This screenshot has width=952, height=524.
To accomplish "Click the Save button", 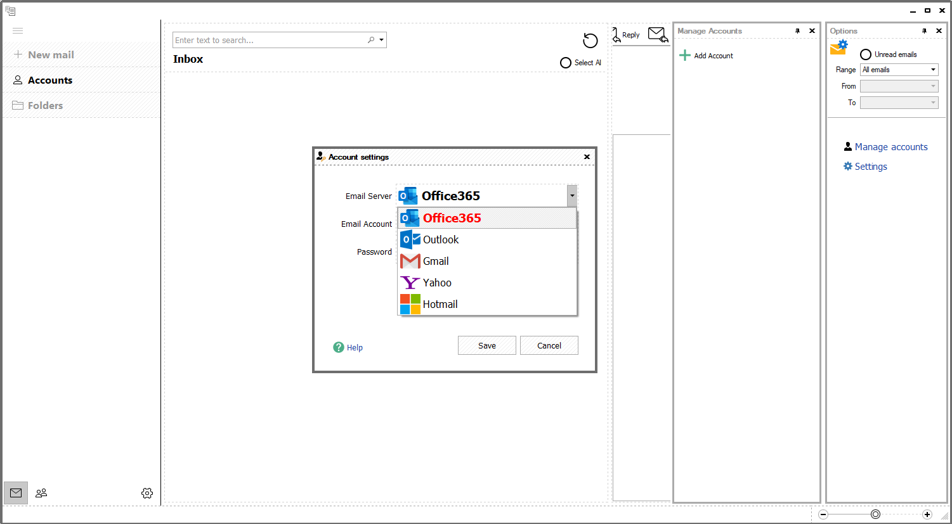I will tap(487, 345).
